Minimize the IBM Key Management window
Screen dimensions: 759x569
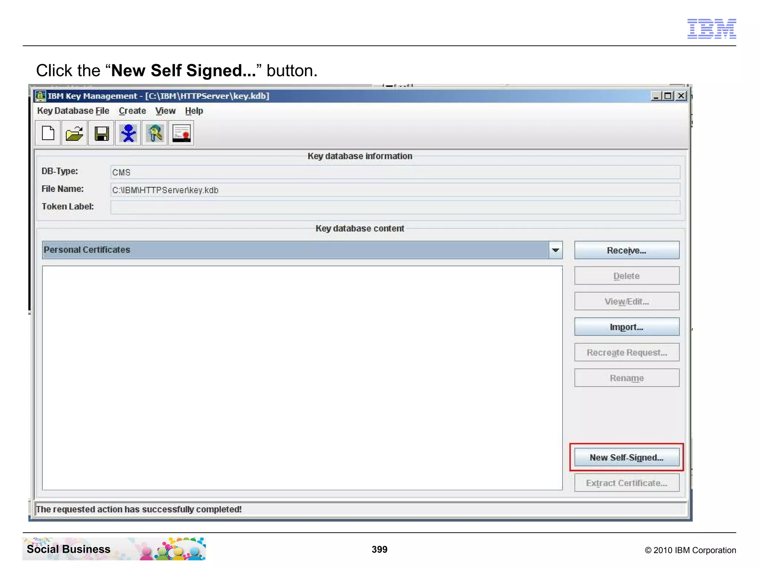(x=656, y=96)
